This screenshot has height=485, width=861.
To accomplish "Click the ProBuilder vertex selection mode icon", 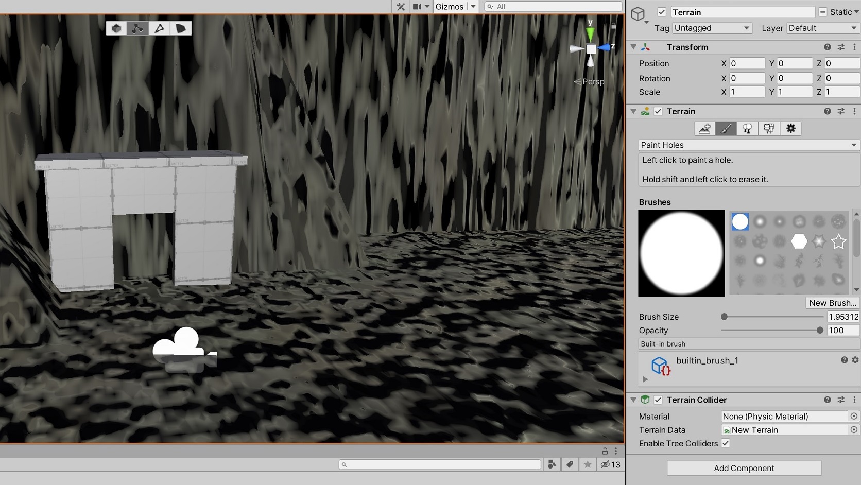I will (x=137, y=28).
